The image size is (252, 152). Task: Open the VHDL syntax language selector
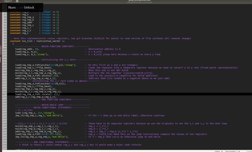(x=219, y=151)
